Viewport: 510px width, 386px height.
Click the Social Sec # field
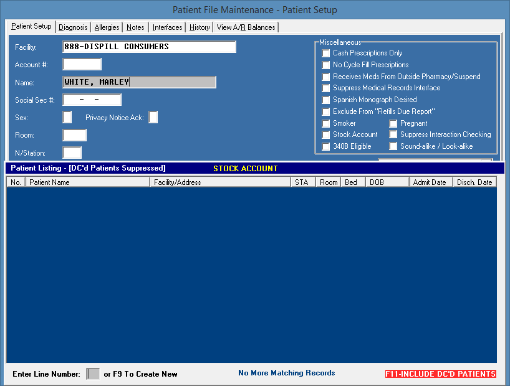(x=92, y=100)
